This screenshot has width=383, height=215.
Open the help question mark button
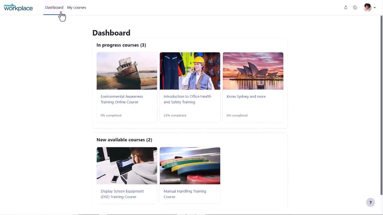pyautogui.click(x=370, y=202)
